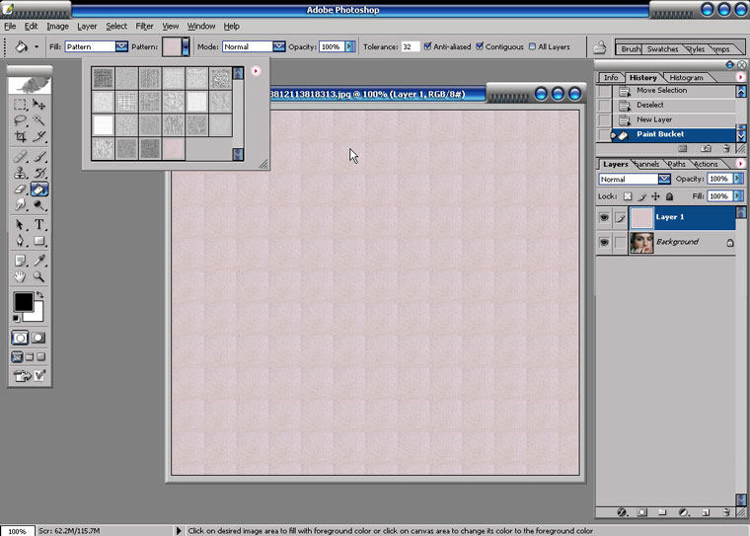Image resolution: width=750 pixels, height=536 pixels.
Task: Select the Eraser tool
Action: [x=20, y=189]
